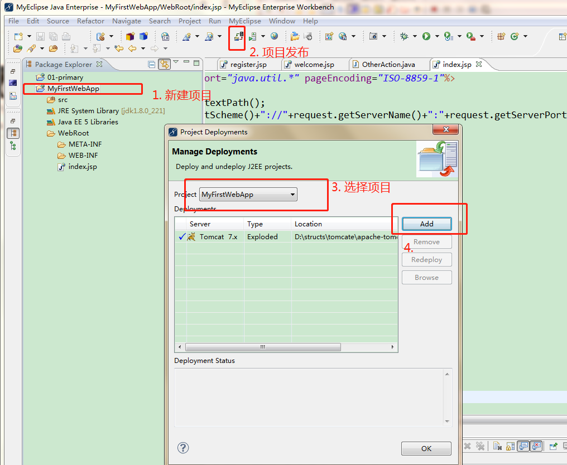The height and width of the screenshot is (465, 567).
Task: Click the blue cube new module icon
Action: 143,36
